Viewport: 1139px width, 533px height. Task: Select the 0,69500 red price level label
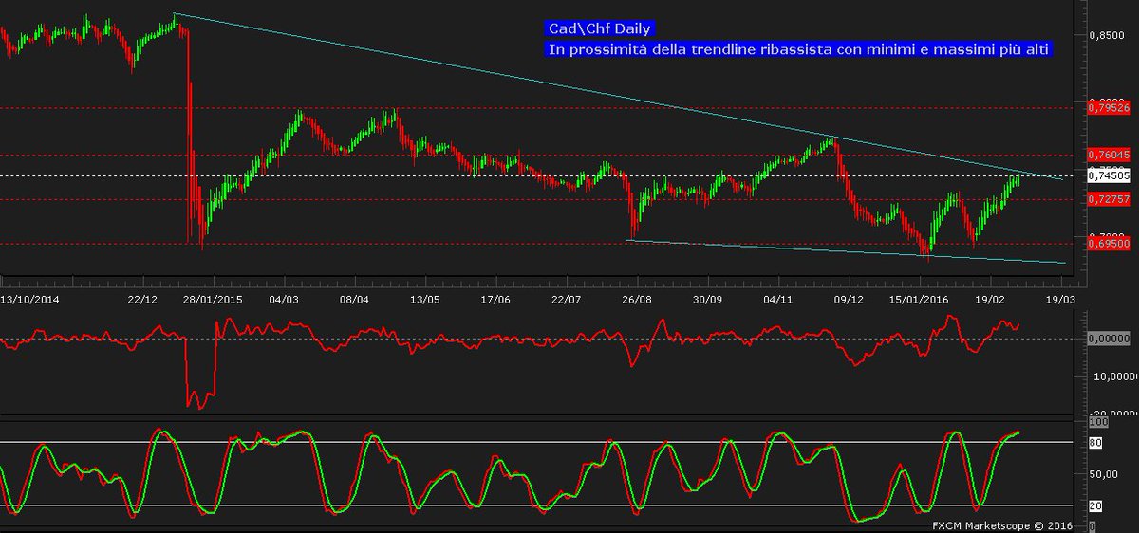click(x=1108, y=244)
